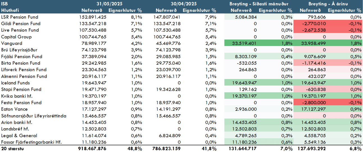Image resolution: width=363 pixels, height=152 pixels.
Task: Select Landsbréf hf. row label
Action: click(15, 129)
